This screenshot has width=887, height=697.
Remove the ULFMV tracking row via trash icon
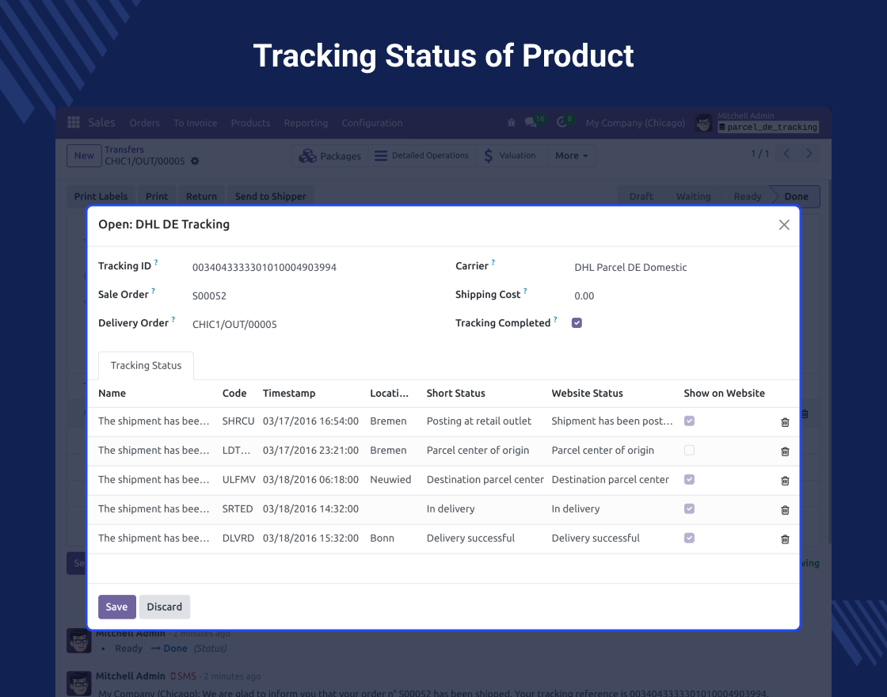(785, 481)
